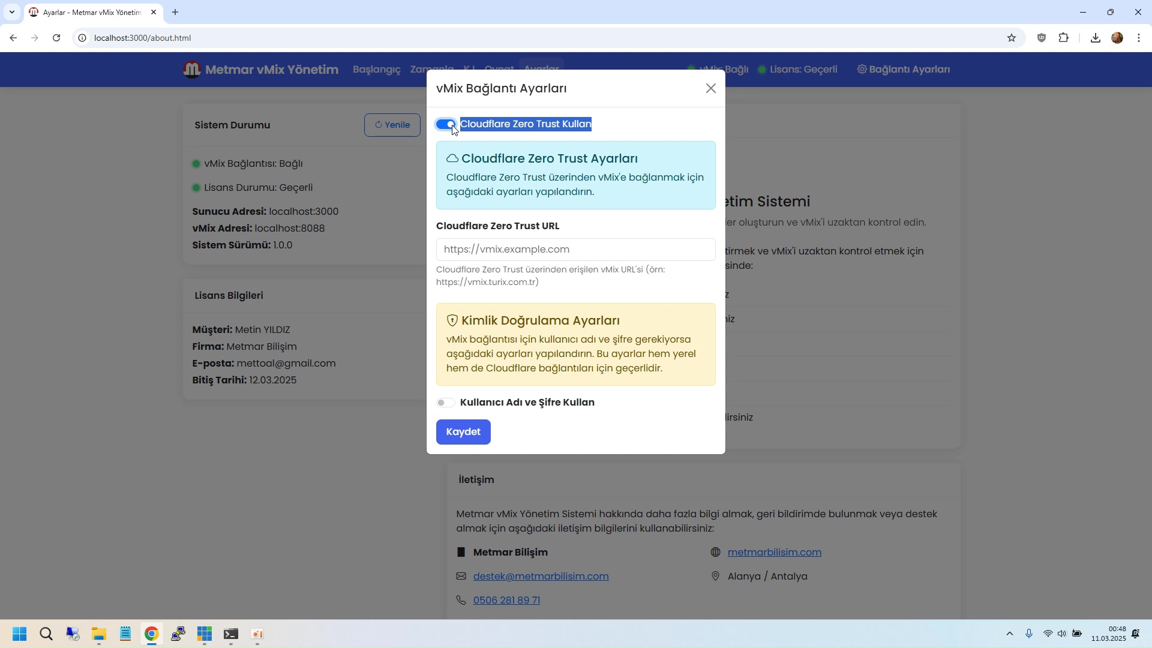Click the Metmar logo icon

click(x=191, y=70)
